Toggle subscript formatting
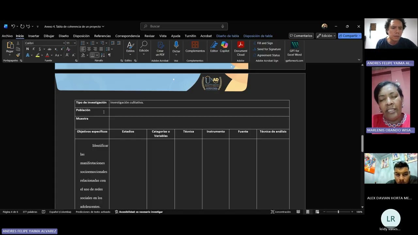 point(56,49)
